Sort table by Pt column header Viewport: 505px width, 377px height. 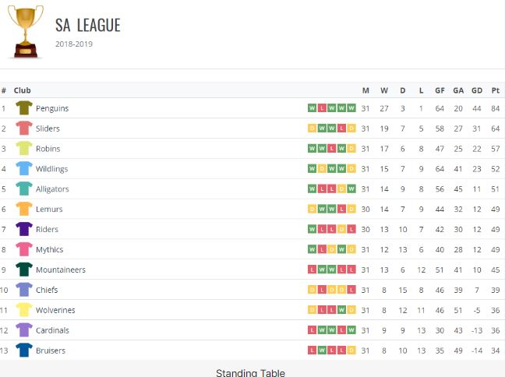coord(496,90)
